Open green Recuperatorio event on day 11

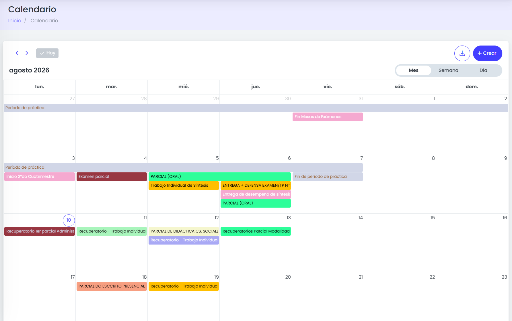coord(112,231)
